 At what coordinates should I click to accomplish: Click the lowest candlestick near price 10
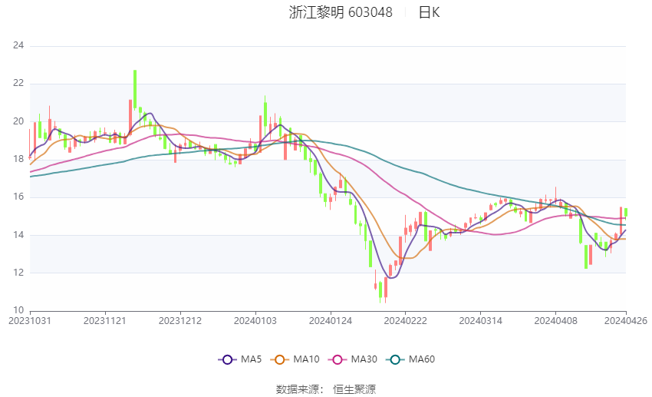click(x=380, y=289)
